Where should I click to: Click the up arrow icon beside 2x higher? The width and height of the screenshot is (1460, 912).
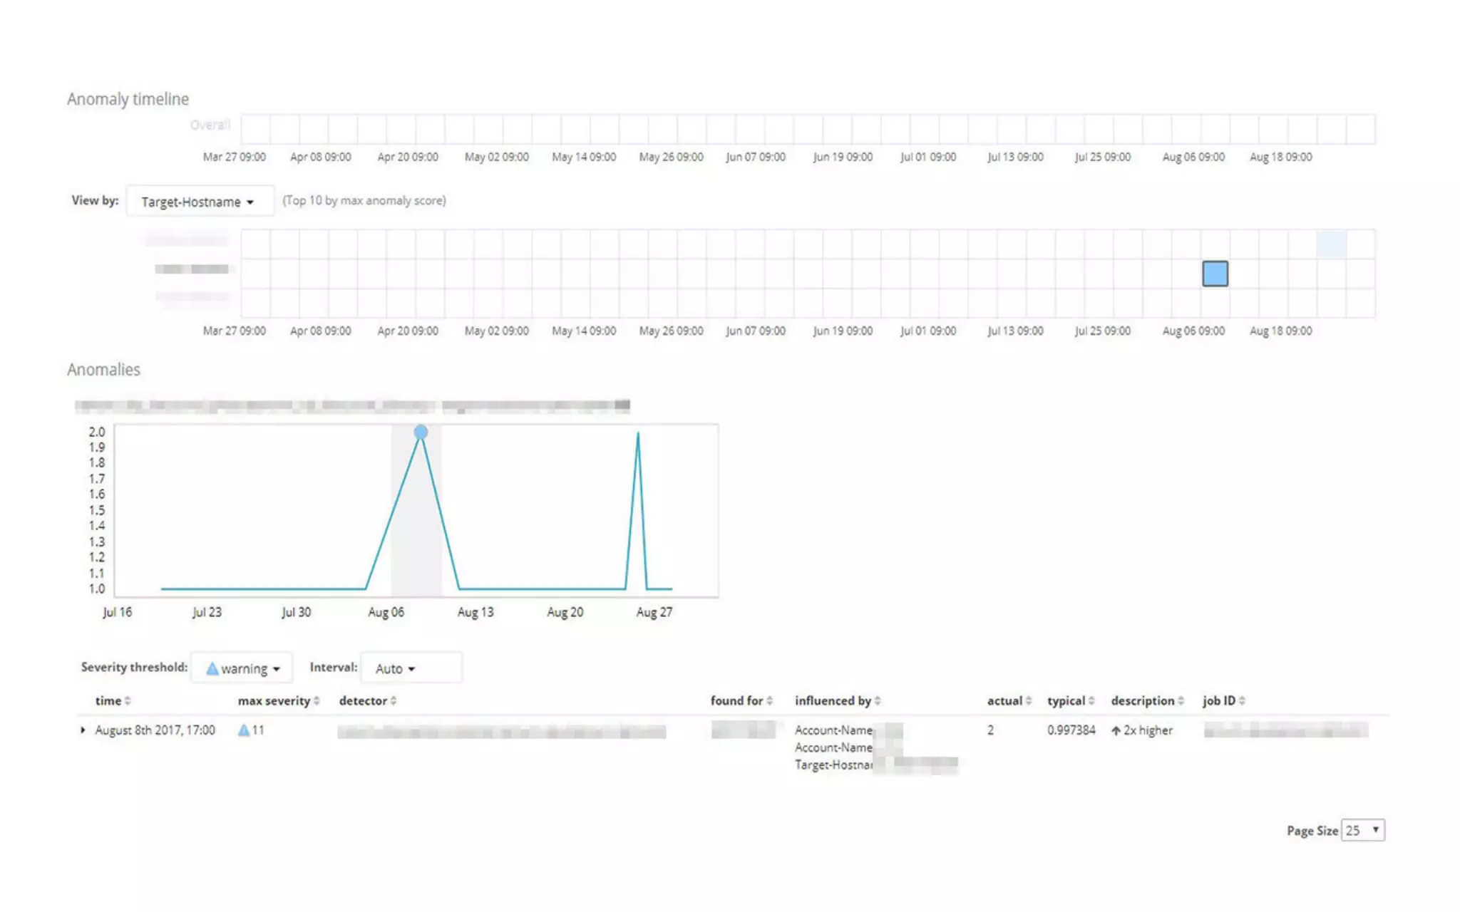pos(1116,730)
